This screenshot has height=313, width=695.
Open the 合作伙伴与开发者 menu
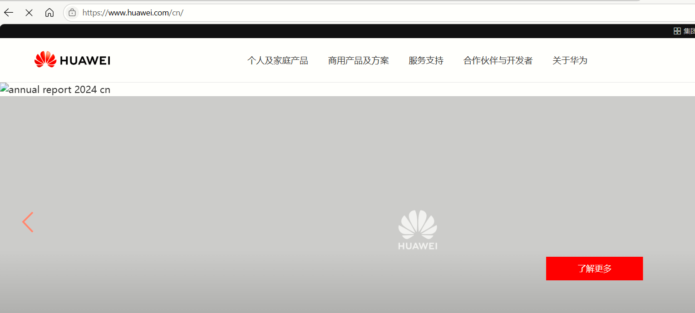coord(498,60)
